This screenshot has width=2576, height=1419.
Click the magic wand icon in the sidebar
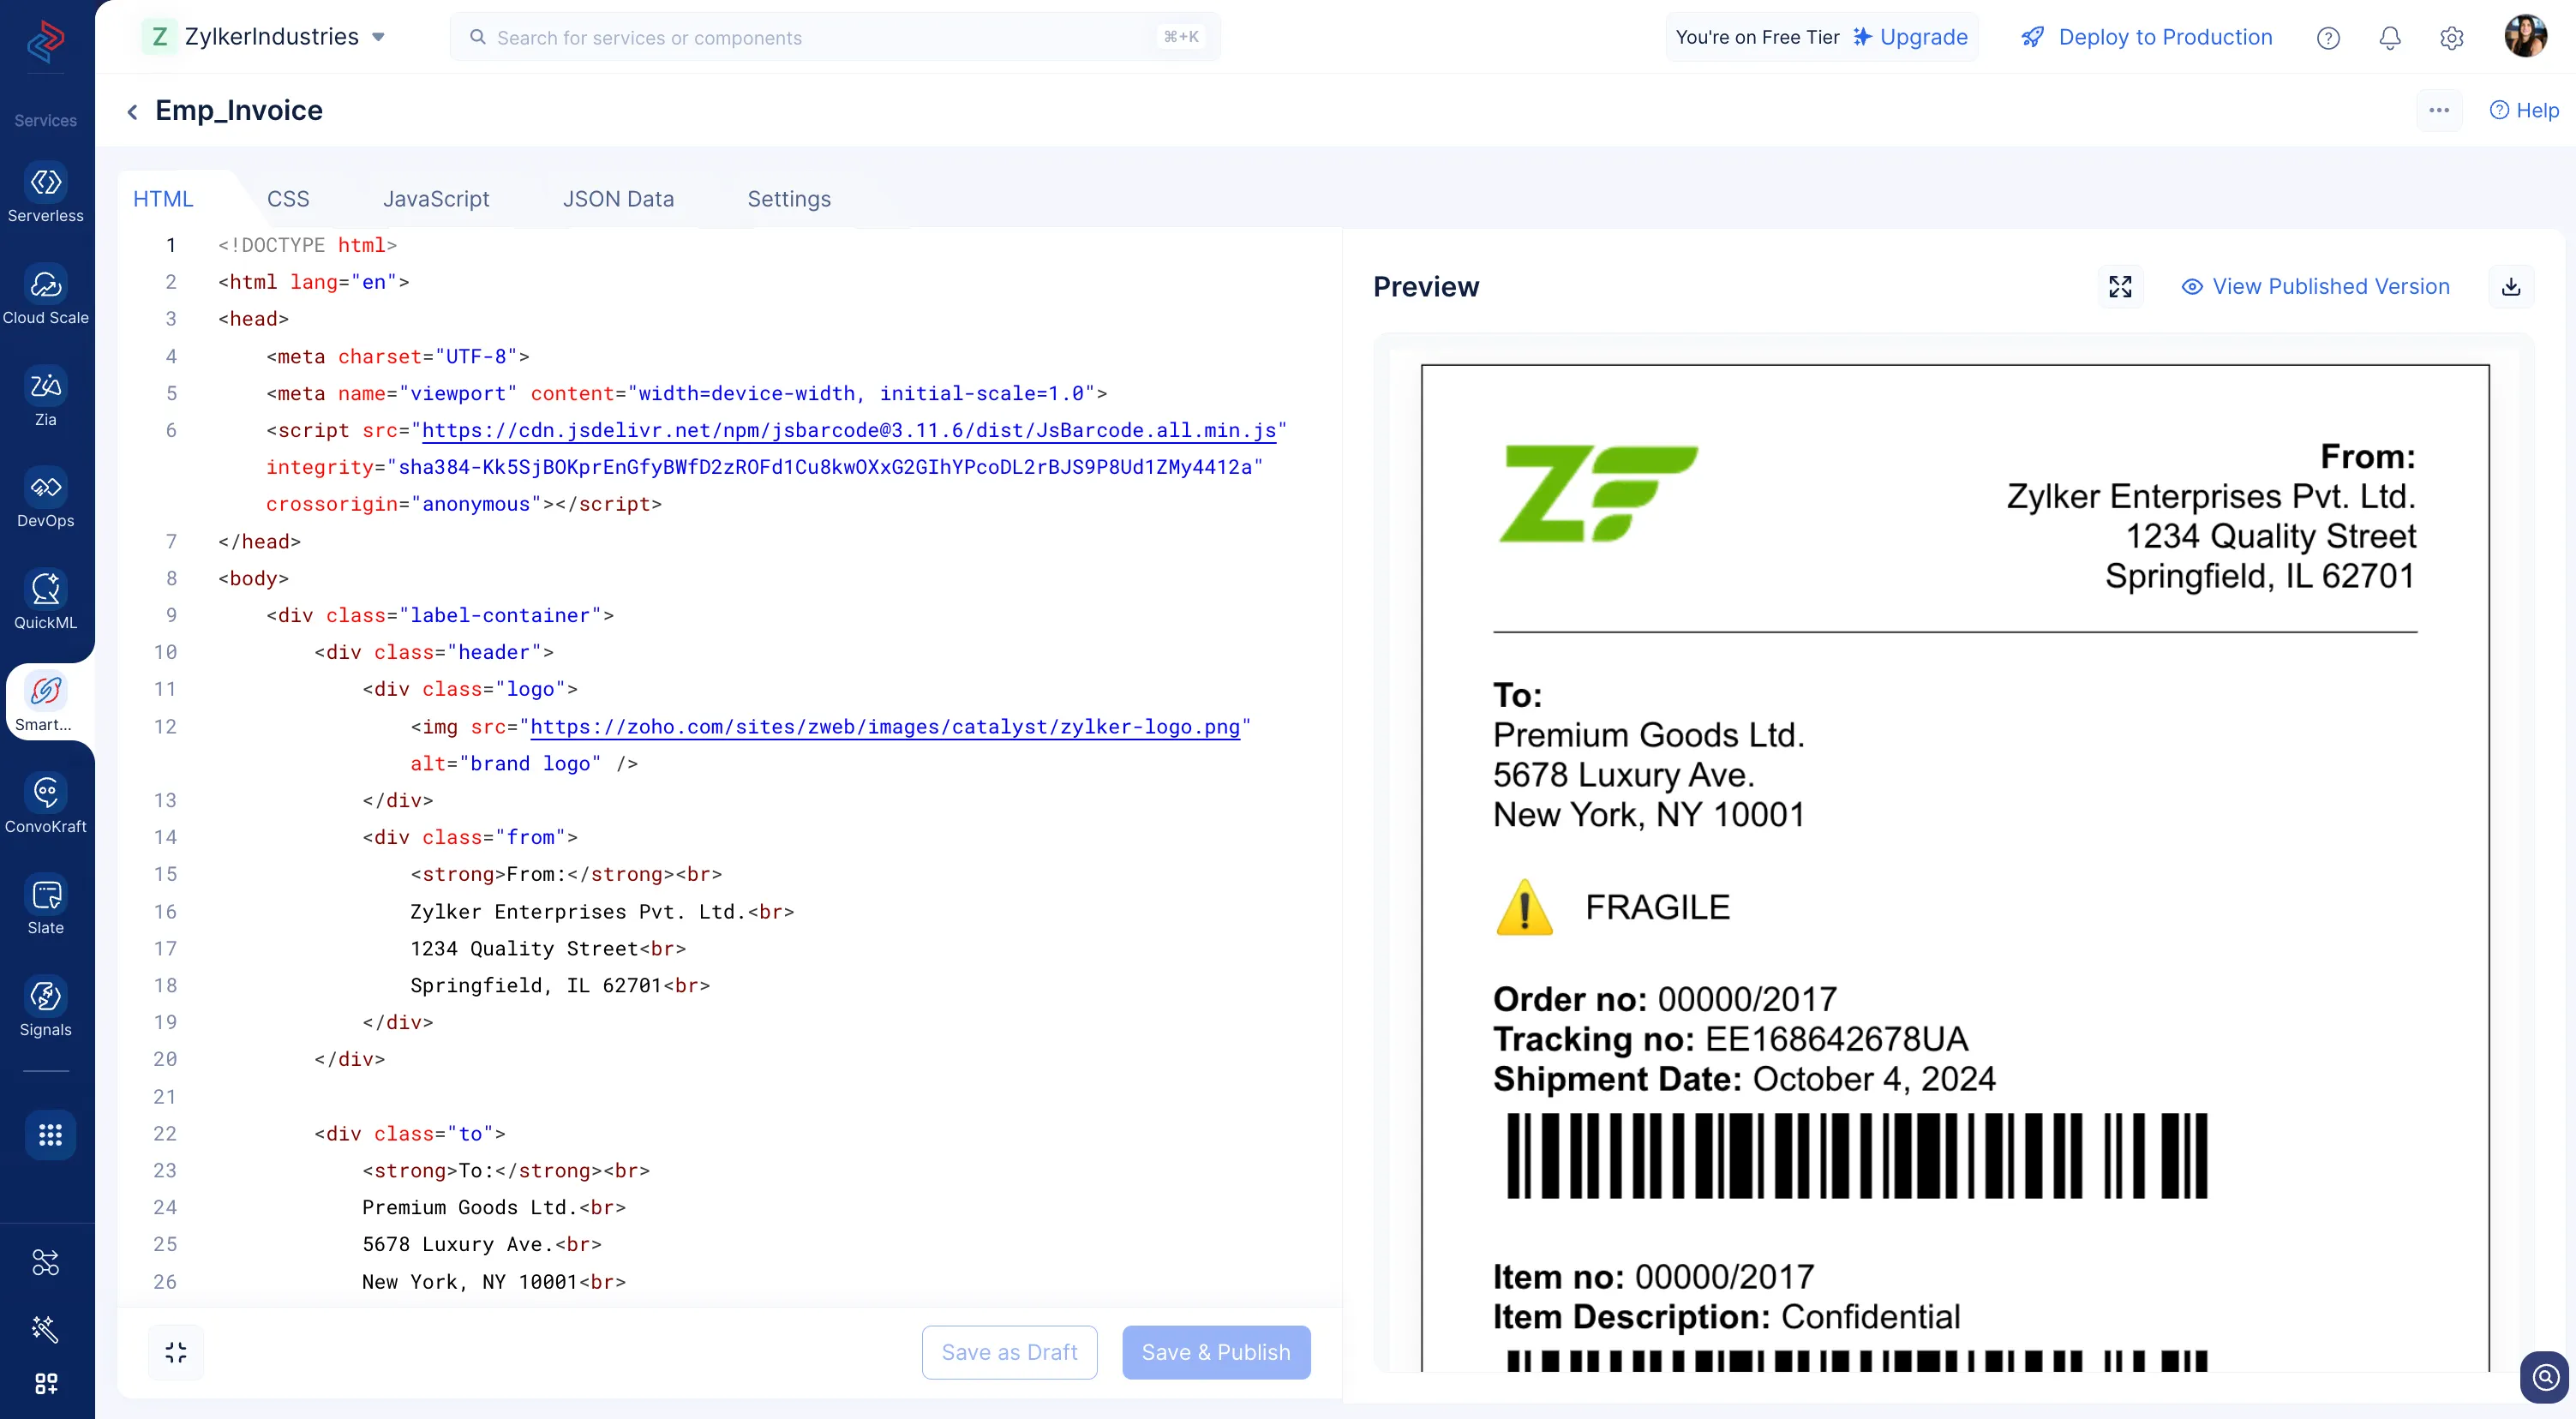click(x=45, y=1328)
